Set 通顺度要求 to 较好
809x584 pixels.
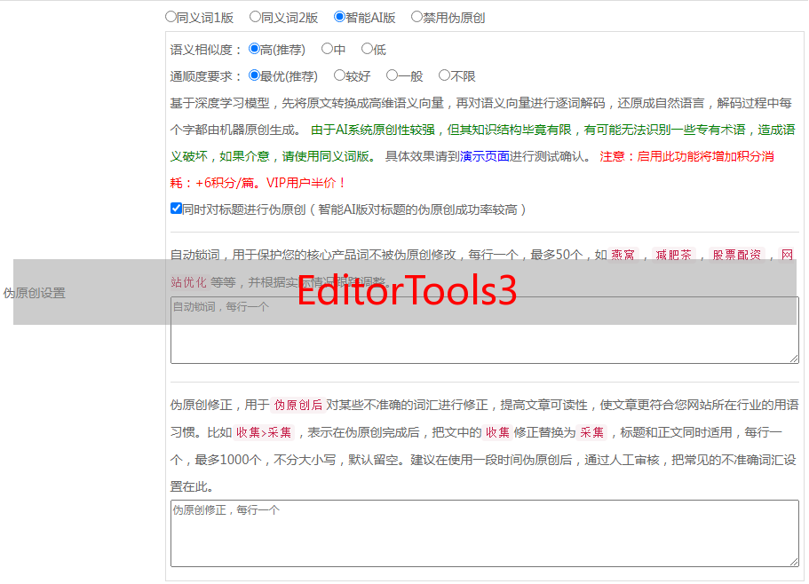coord(339,75)
